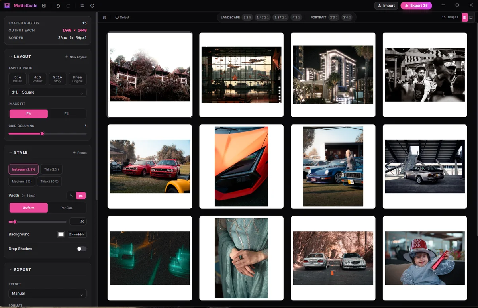Choose 3:4 Classic aspect ratio
Viewport: 478px width, 308px height.
pyautogui.click(x=18, y=79)
